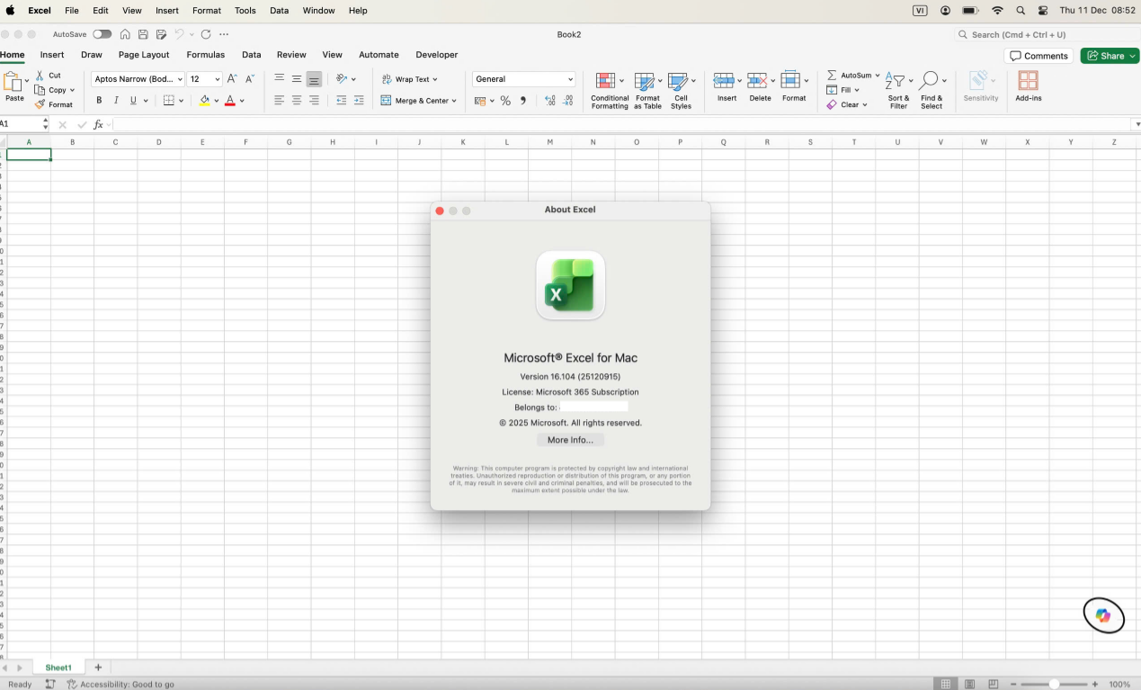Click More Info in About Excel
This screenshot has height=690, width=1141.
[570, 440]
